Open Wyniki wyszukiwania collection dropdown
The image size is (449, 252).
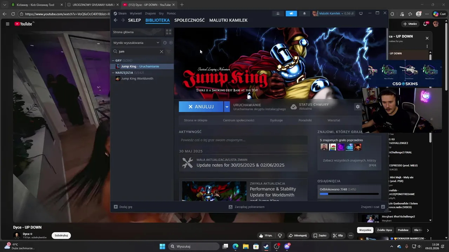[136, 43]
